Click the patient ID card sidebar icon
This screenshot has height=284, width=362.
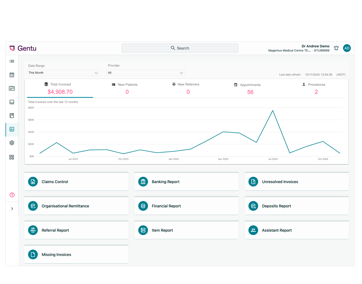coord(12,88)
